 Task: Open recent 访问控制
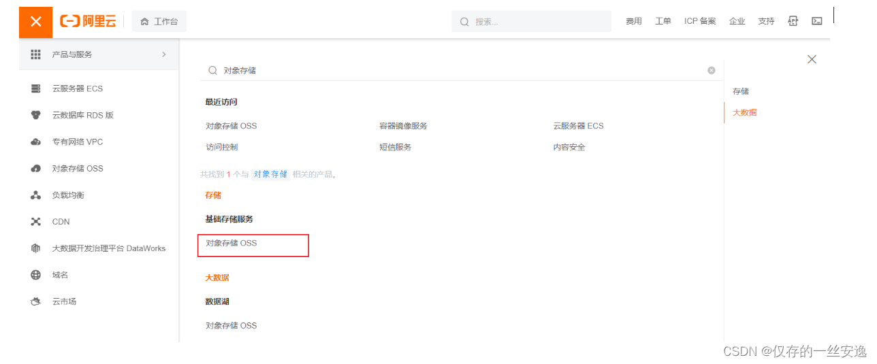pos(222,147)
